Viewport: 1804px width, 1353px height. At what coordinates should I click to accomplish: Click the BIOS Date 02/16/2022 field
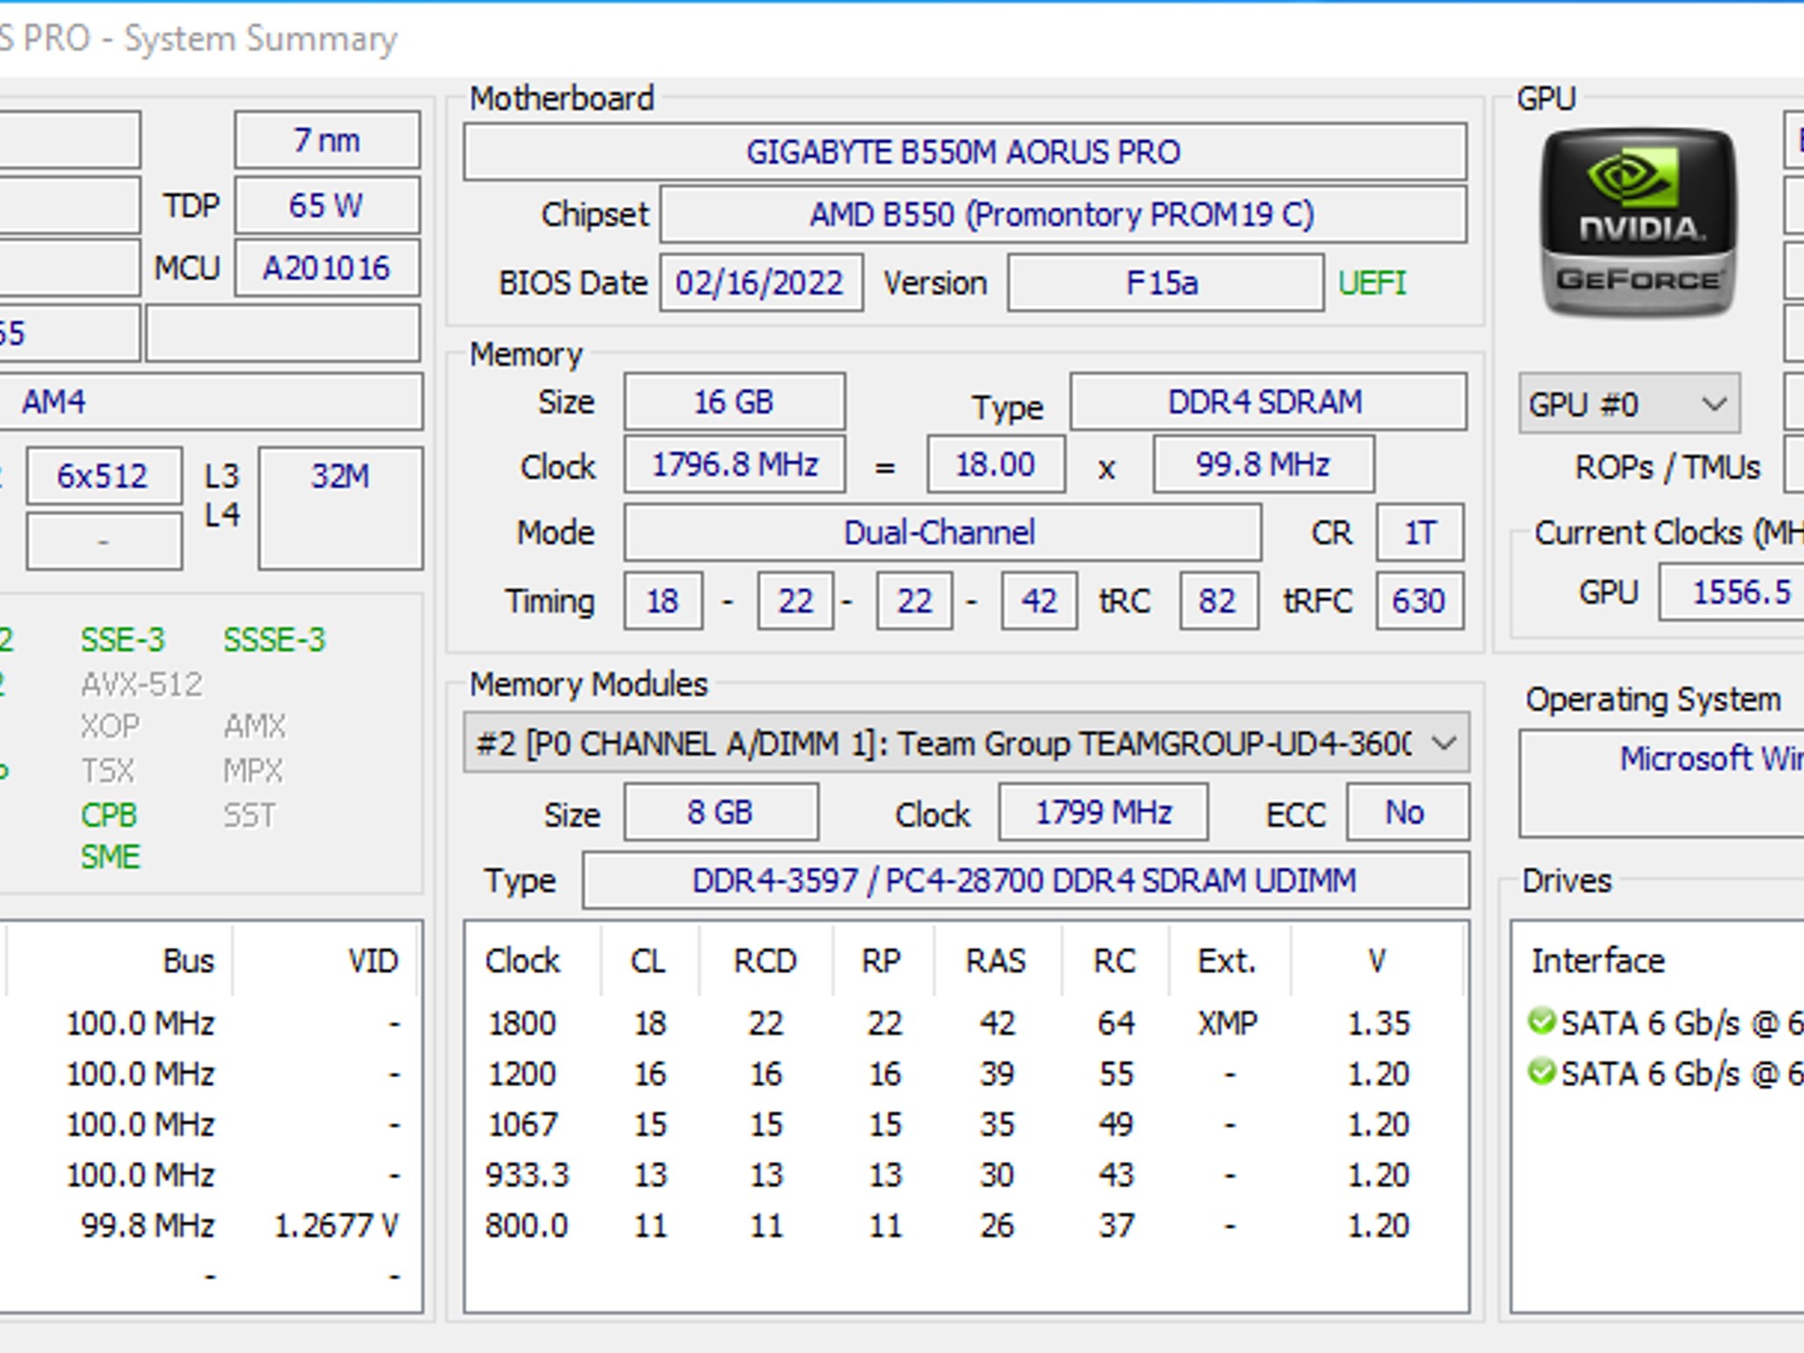click(761, 283)
